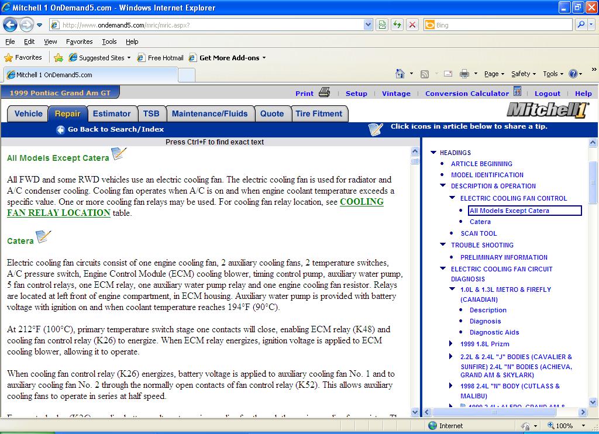
Task: Click the browser Forward arrow button
Action: 26,25
